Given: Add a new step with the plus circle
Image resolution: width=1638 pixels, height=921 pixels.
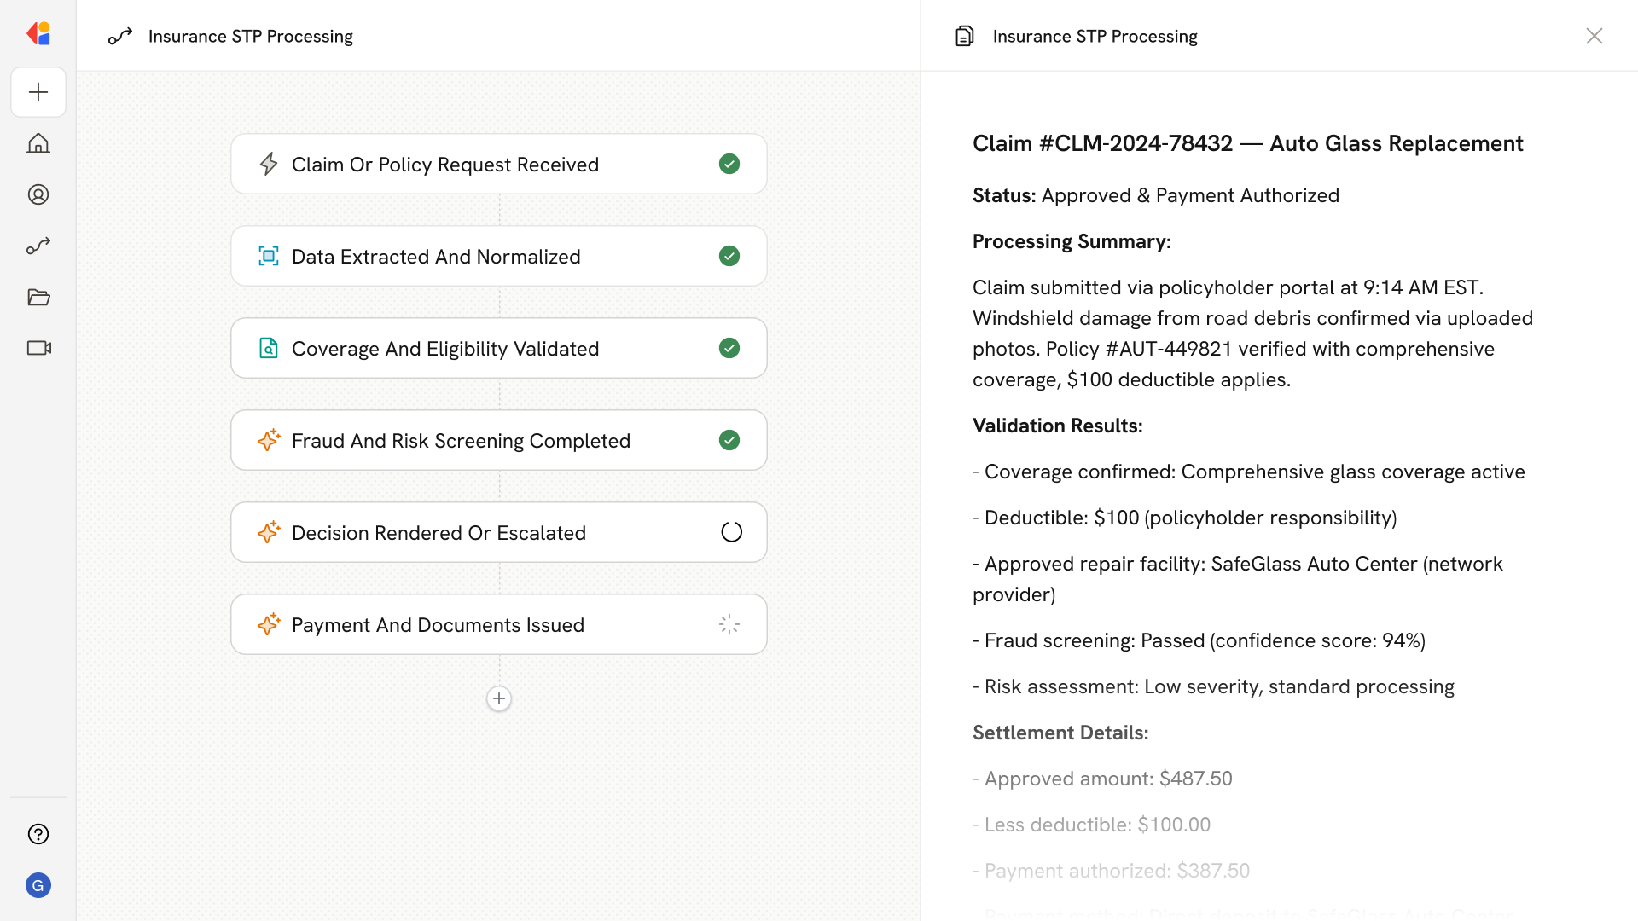Looking at the screenshot, I should pyautogui.click(x=499, y=698).
